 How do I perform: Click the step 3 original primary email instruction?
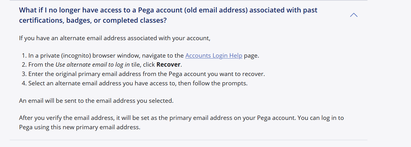(x=146, y=74)
